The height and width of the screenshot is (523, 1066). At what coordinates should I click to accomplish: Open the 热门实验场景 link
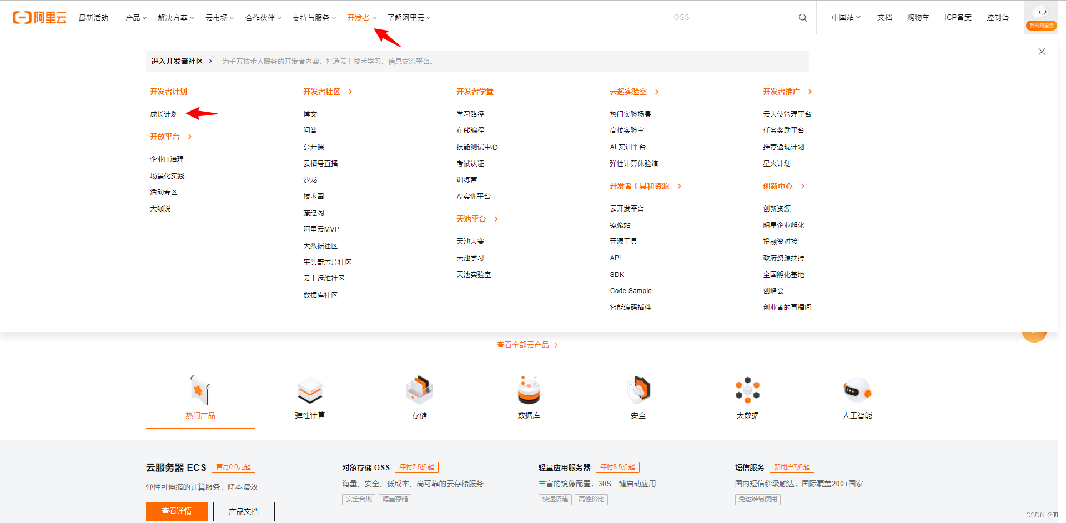pos(630,114)
